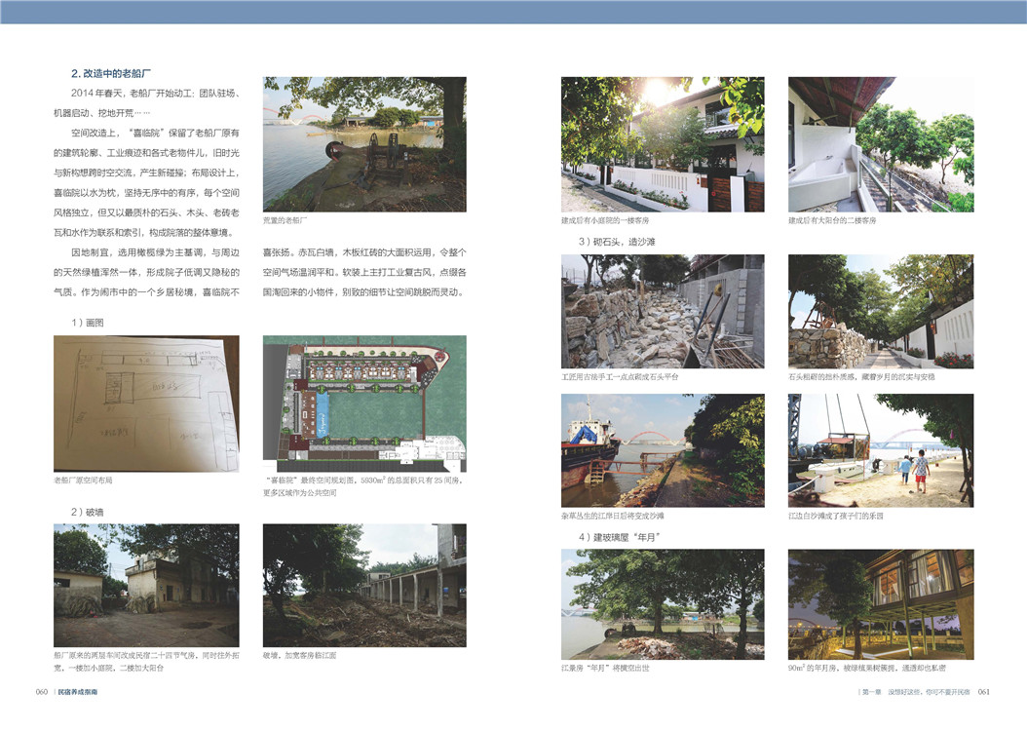Open the second-floor balcony bathtub photo

[881, 144]
